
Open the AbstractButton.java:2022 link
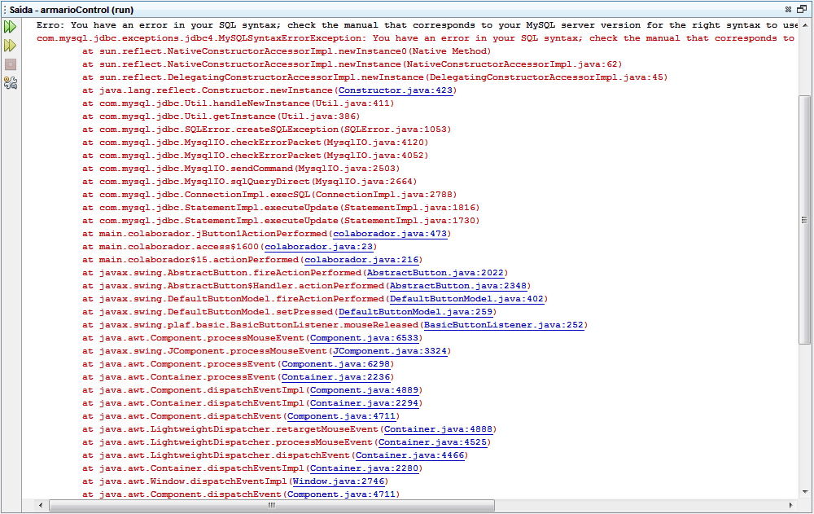point(435,273)
